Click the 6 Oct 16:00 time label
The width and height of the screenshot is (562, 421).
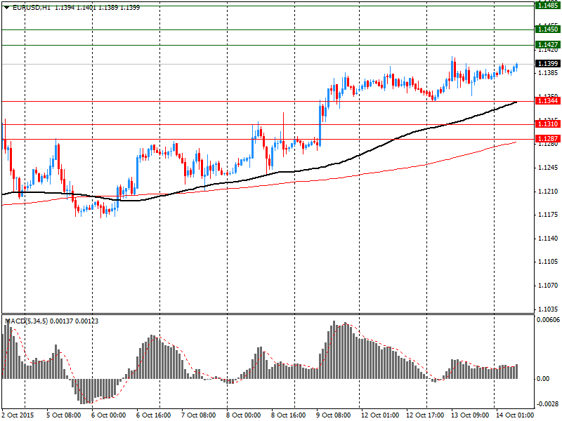tap(154, 415)
